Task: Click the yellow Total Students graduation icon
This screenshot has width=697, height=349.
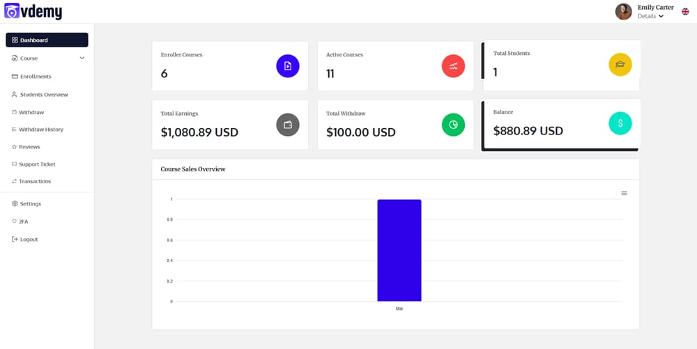Action: 620,65
